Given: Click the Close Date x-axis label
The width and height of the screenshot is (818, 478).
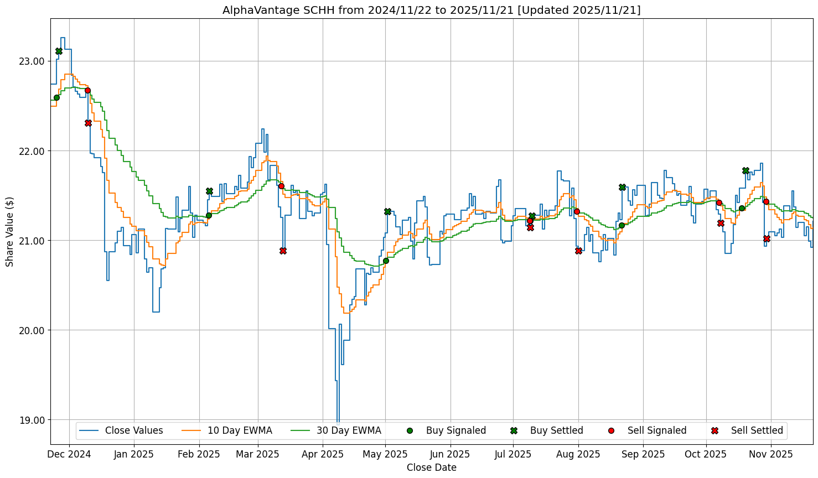Looking at the screenshot, I should 431,467.
